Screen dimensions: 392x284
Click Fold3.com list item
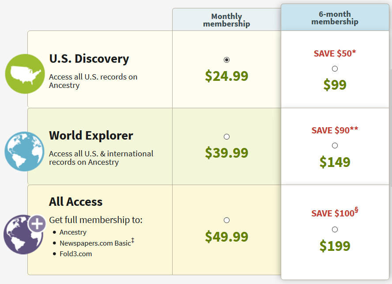click(x=75, y=254)
